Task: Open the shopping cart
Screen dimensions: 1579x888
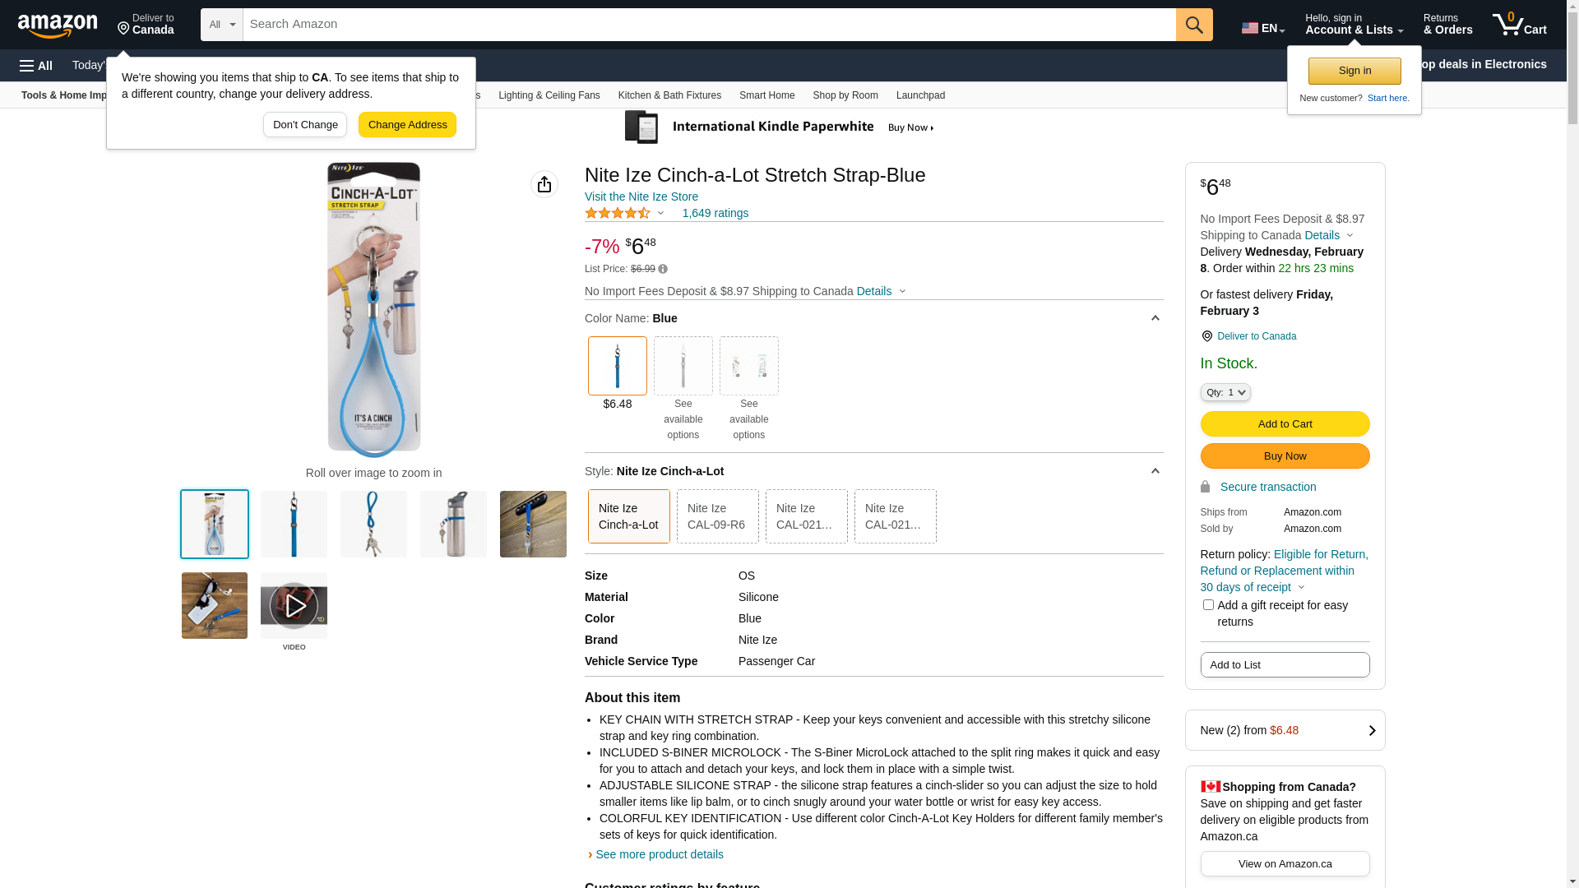Action: (1519, 25)
